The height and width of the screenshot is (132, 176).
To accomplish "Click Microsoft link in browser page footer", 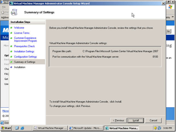I will coord(5,111).
